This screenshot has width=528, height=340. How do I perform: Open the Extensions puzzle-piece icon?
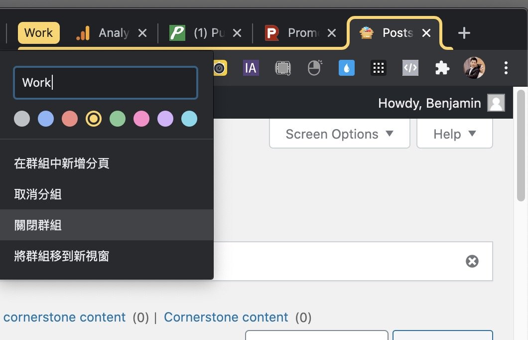click(x=442, y=68)
